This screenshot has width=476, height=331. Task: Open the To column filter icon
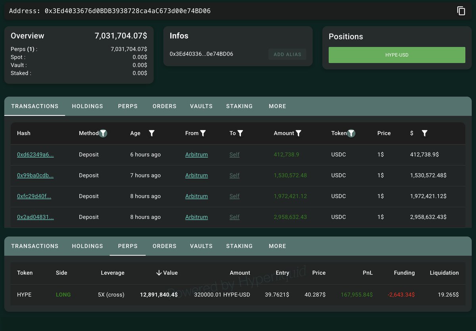240,133
